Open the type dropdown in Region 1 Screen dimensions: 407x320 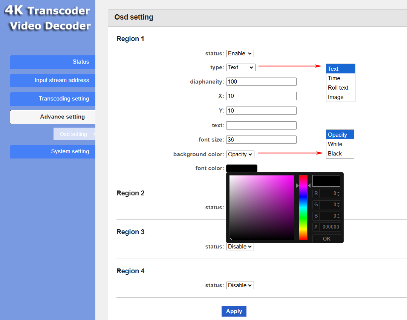[x=240, y=67]
